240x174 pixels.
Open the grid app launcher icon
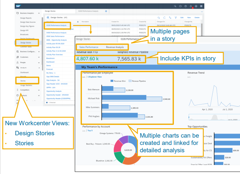[201, 6]
